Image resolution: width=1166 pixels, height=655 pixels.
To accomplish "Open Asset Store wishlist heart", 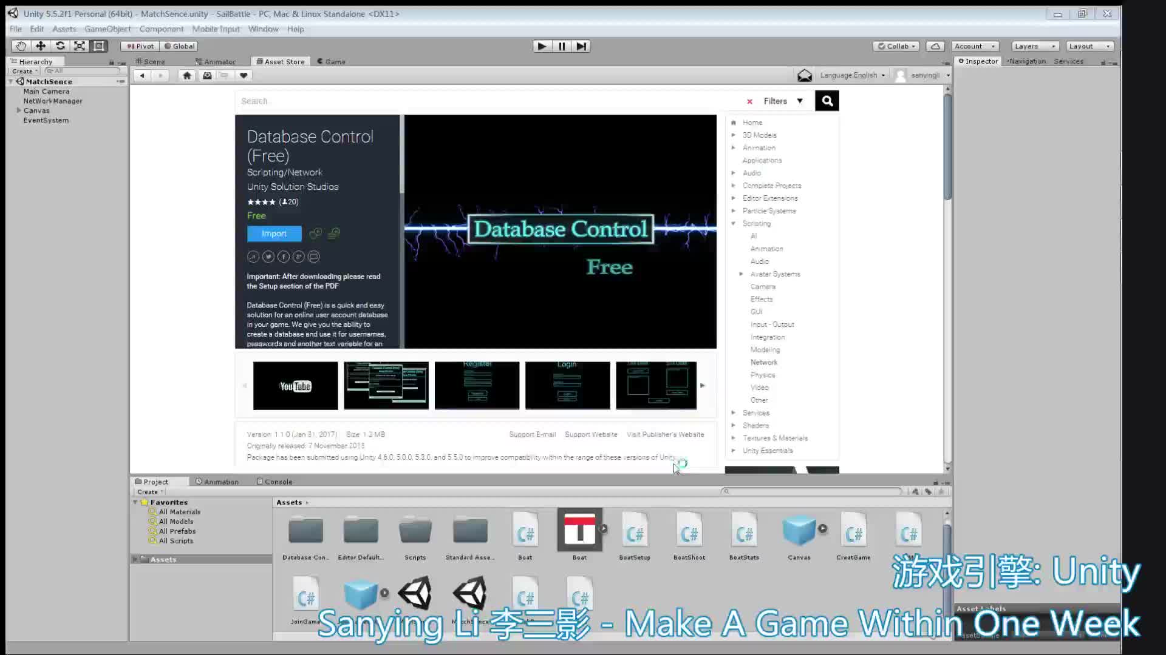I will pos(244,75).
